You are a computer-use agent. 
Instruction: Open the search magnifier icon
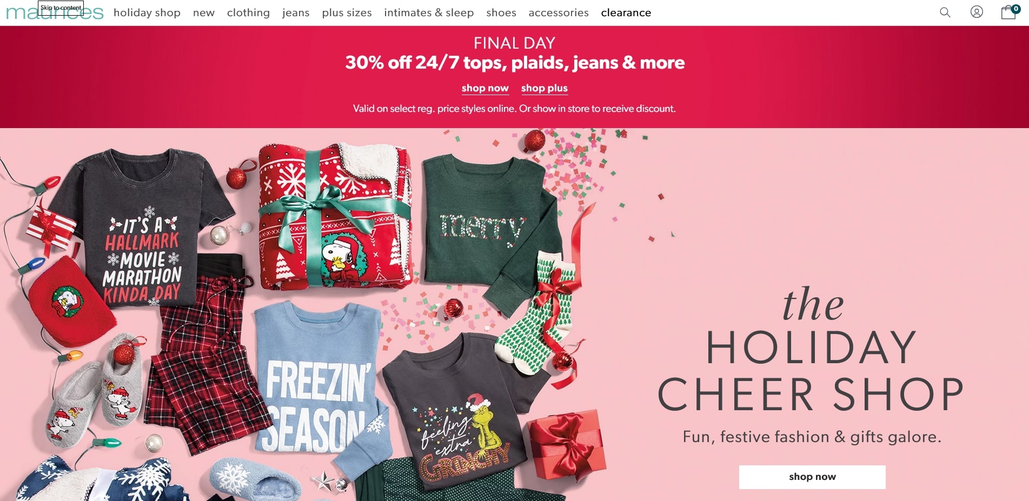(x=945, y=12)
